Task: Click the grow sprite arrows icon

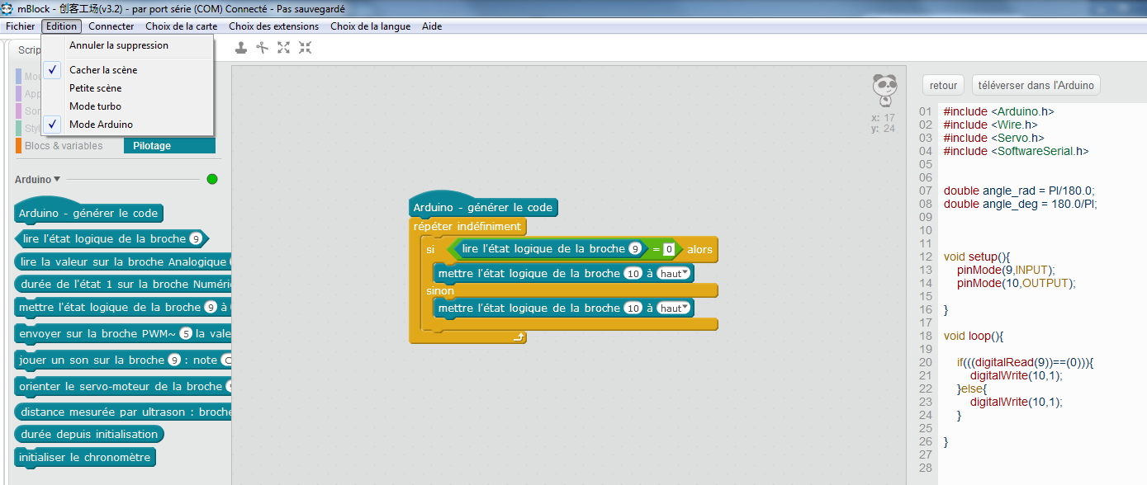Action: tap(283, 48)
